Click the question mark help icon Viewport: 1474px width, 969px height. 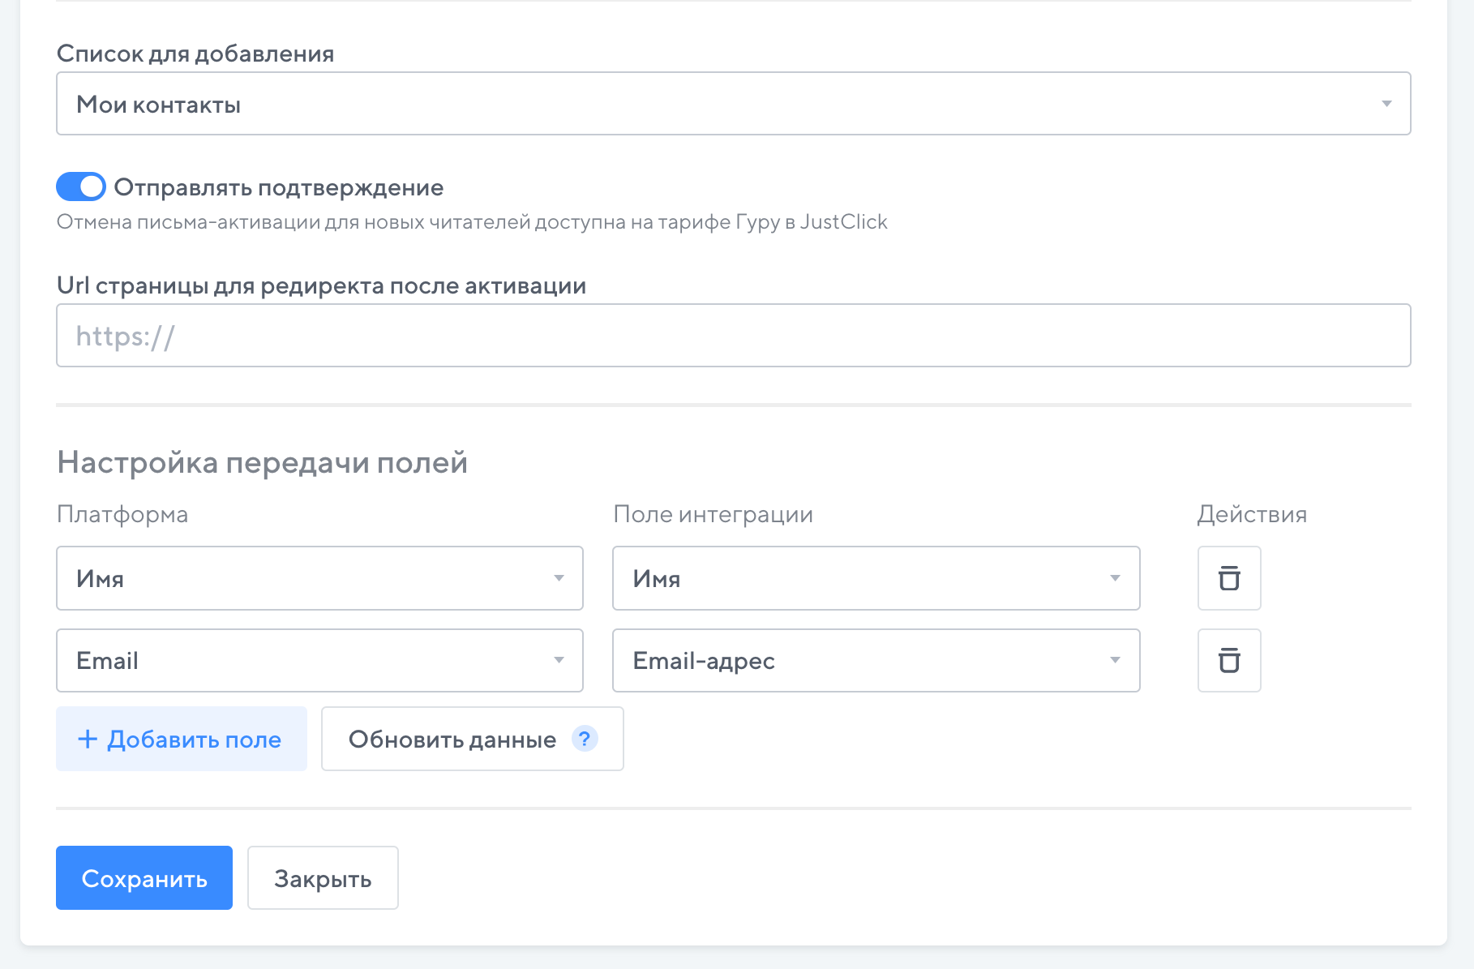click(584, 739)
